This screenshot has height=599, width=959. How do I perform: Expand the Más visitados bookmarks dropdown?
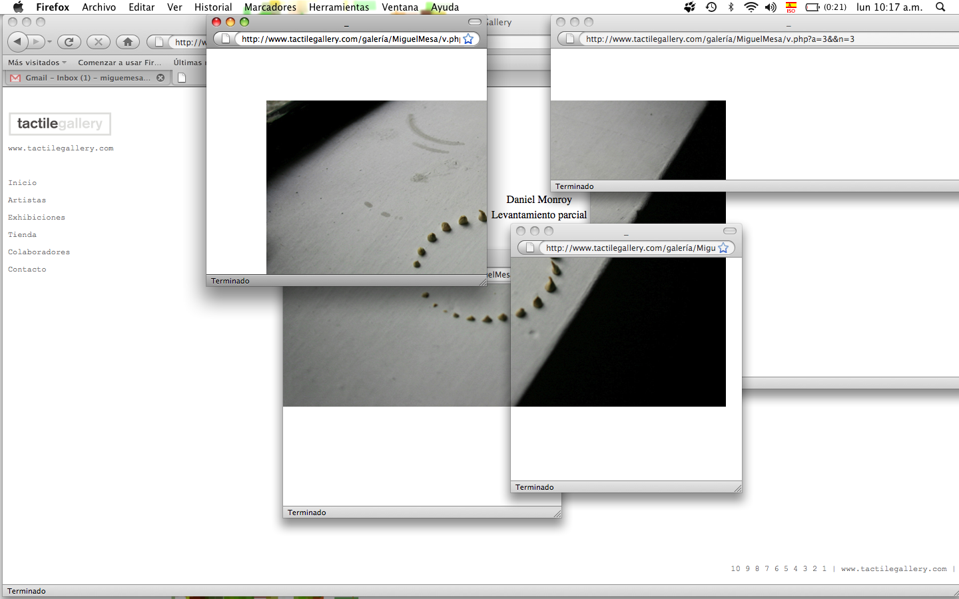[37, 63]
